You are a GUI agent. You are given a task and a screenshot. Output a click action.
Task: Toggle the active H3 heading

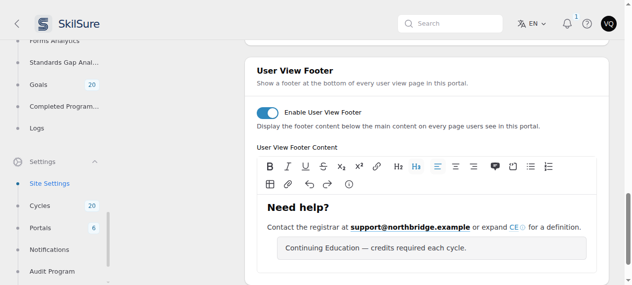point(416,166)
